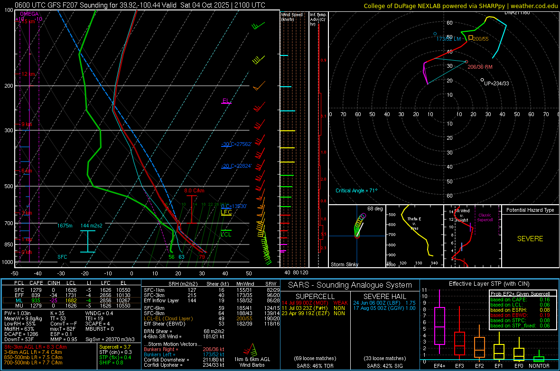
Task: Click the Theta-E v. Pres panel label
Action: tap(414, 224)
